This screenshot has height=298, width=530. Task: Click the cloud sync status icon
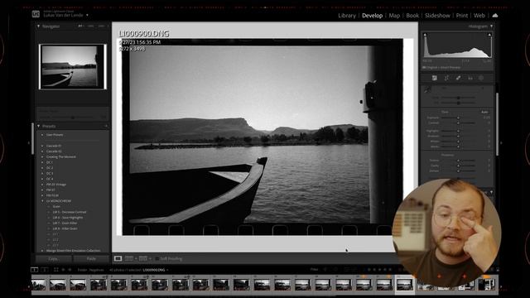tap(495, 16)
